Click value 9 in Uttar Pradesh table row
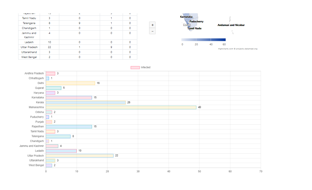 [x=111, y=47]
